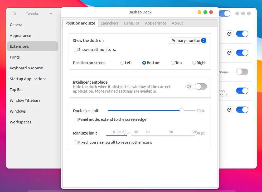262x192 pixels.
Task: Close the Dash to Dock window
Action: pyautogui.click(x=211, y=12)
